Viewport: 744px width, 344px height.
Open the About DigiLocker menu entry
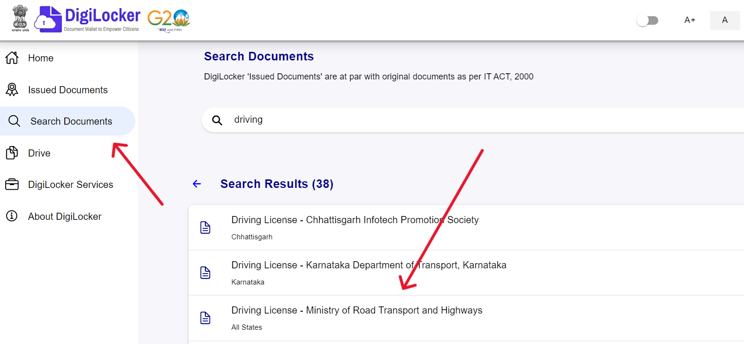point(65,216)
